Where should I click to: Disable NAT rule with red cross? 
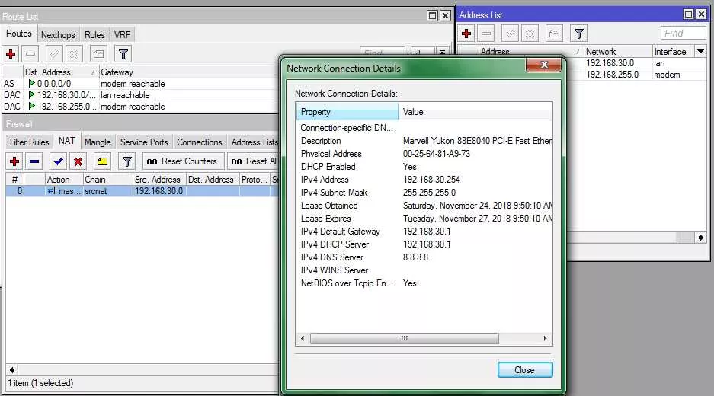coord(78,161)
